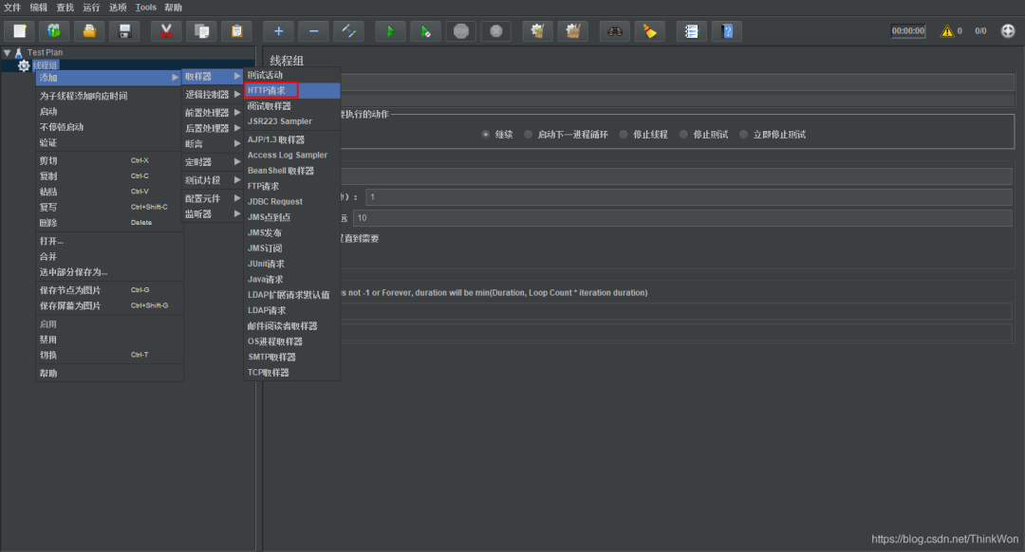
Task: Choose TCP取样器 entry
Action: tap(292, 373)
